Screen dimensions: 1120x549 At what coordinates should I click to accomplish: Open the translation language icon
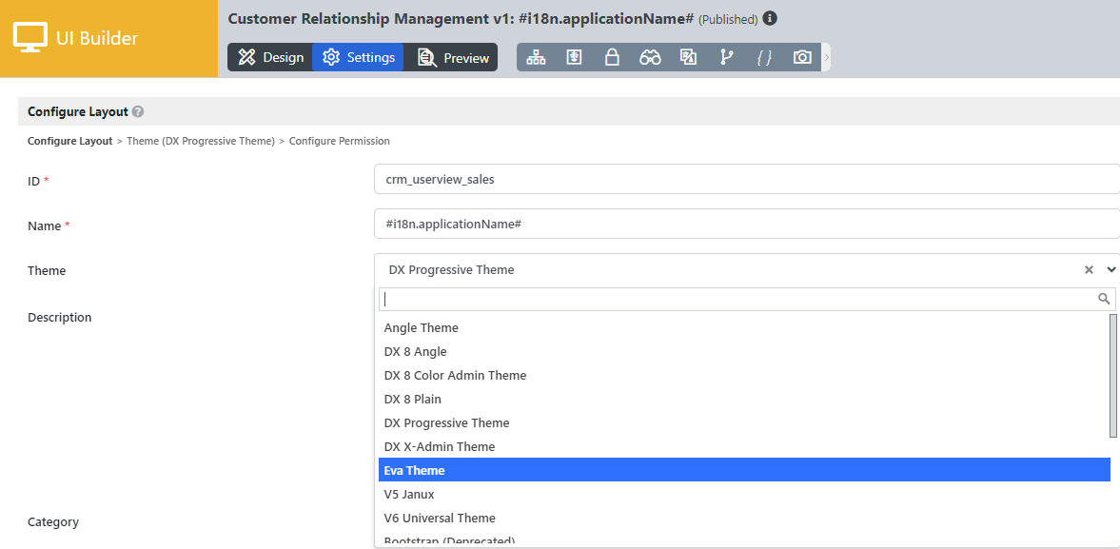point(688,57)
